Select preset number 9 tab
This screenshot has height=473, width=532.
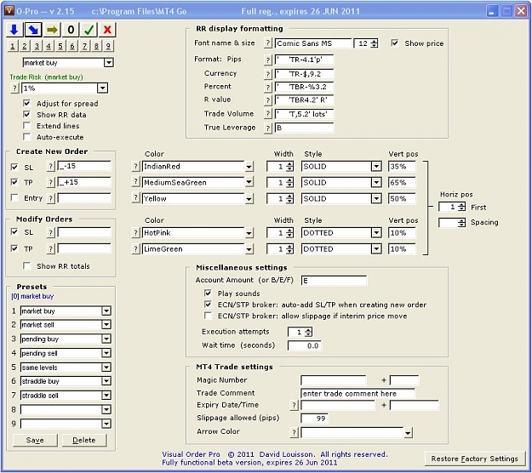[x=108, y=46]
